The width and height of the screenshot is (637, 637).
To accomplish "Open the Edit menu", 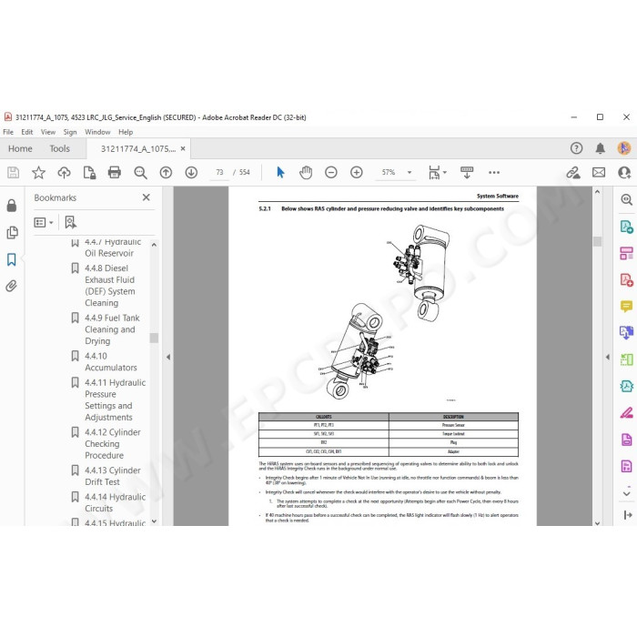I will (27, 132).
